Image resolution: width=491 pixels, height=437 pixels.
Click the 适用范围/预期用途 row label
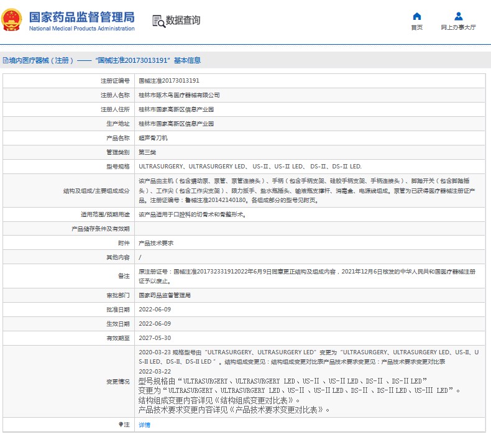coord(105,214)
